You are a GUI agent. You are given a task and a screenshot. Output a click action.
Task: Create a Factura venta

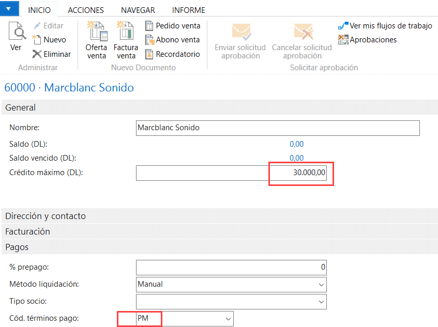pos(126,39)
